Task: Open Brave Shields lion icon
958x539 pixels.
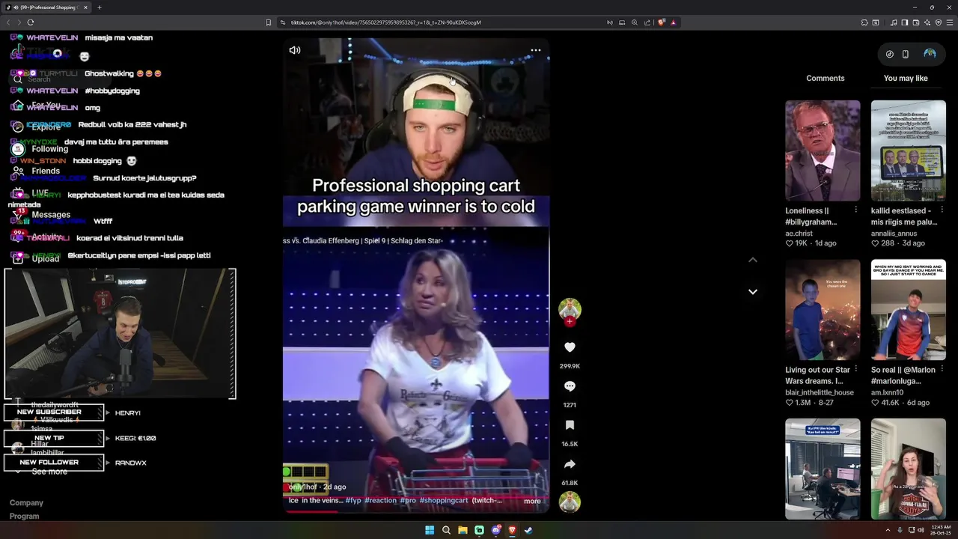Action: tap(662, 22)
